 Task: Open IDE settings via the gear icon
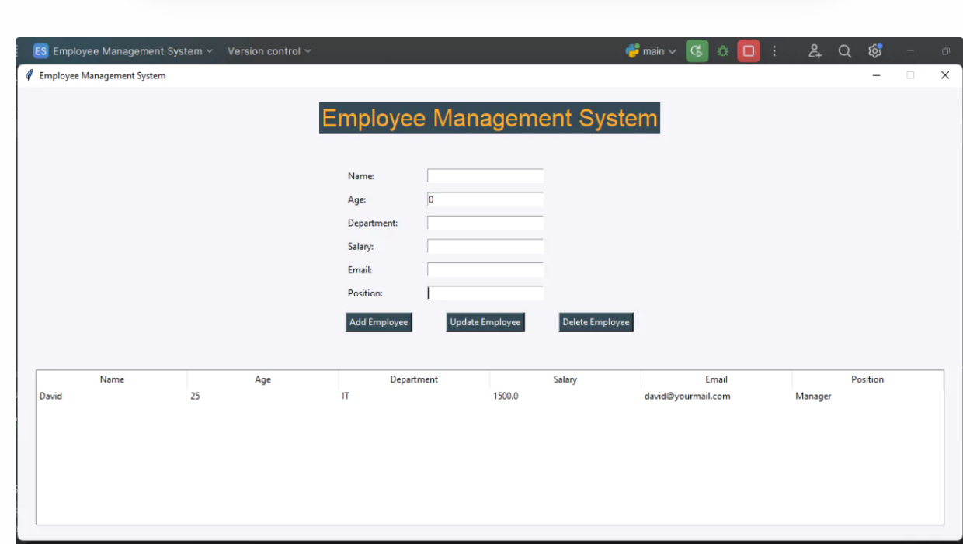coord(874,50)
